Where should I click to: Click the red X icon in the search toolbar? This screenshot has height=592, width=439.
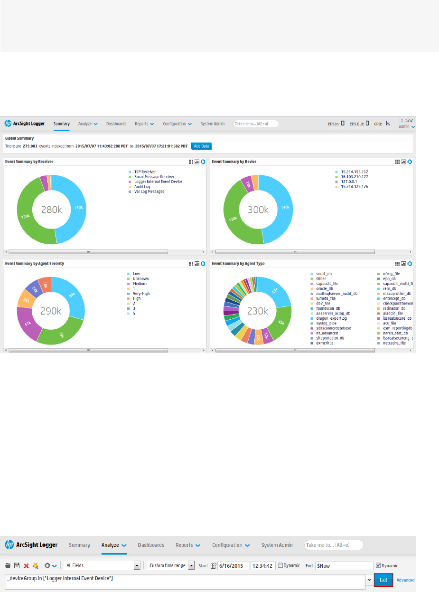[x=26, y=566]
